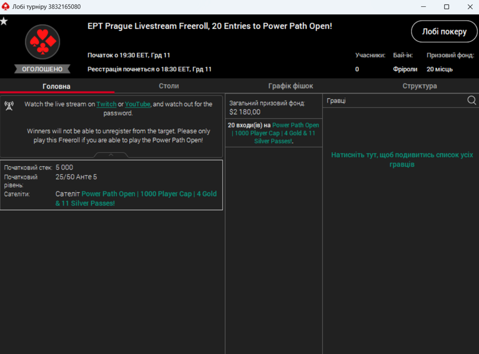Viewport: 479px width, 354px height.
Task: Open the YouTube live stream link
Action: 137,104
